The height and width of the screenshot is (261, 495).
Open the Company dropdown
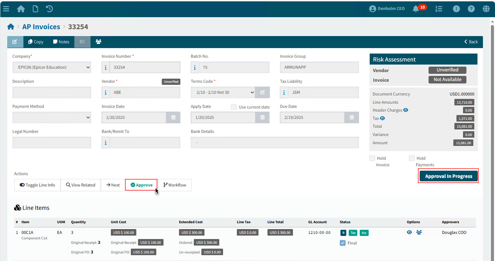(x=52, y=67)
